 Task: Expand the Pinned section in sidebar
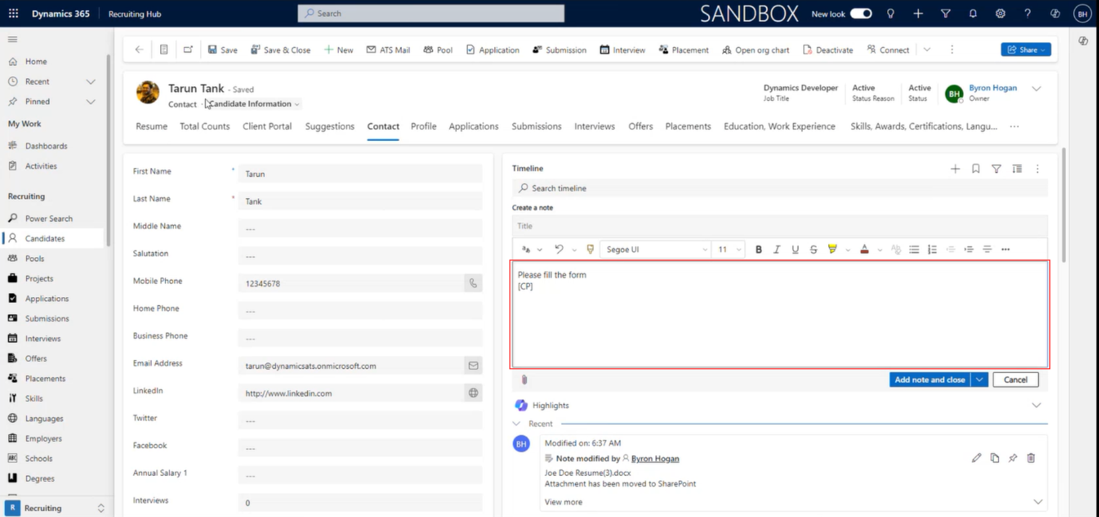[x=90, y=101]
